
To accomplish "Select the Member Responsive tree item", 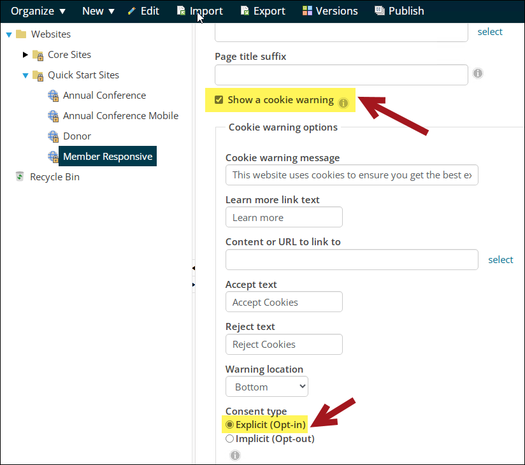I will (108, 156).
